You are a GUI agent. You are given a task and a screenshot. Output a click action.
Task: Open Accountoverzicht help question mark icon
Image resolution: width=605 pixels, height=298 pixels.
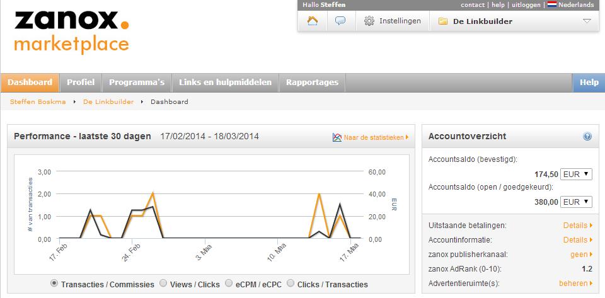pyautogui.click(x=587, y=136)
